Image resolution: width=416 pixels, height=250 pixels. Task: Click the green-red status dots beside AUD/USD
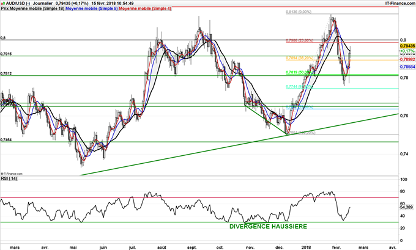pyautogui.click(x=3, y=4)
